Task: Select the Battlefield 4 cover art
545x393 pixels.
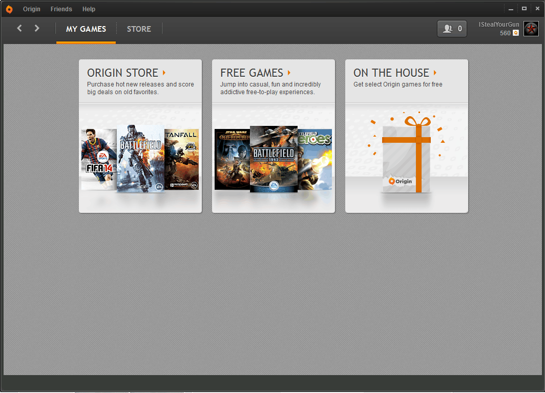Action: pyautogui.click(x=140, y=159)
